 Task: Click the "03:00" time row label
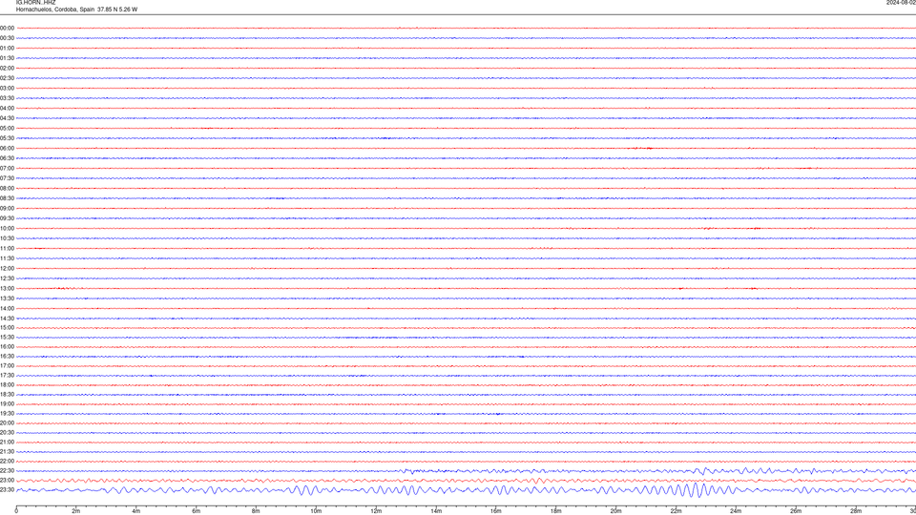(7, 88)
